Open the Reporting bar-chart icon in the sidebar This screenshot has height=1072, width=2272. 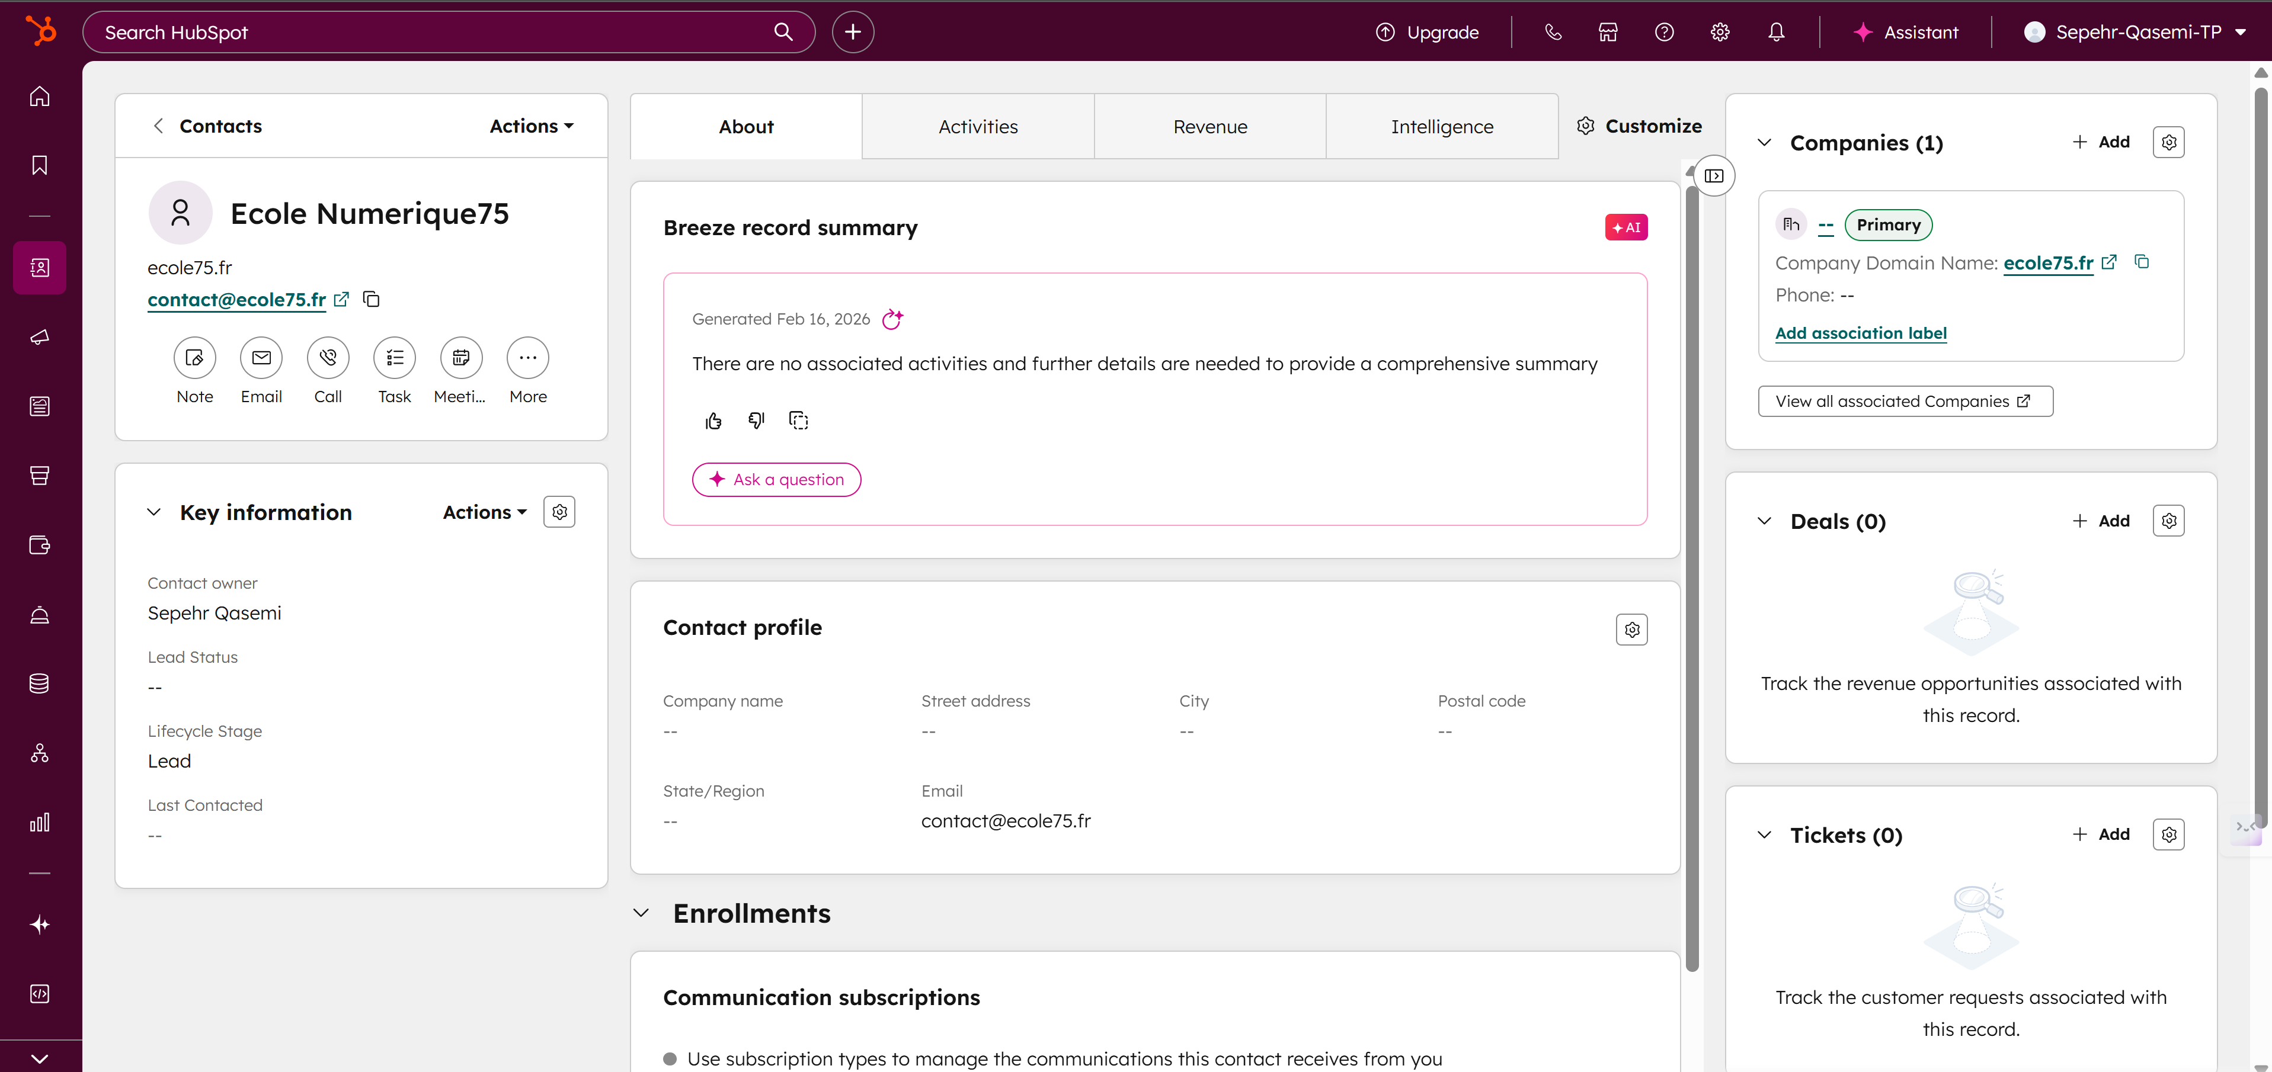39,823
